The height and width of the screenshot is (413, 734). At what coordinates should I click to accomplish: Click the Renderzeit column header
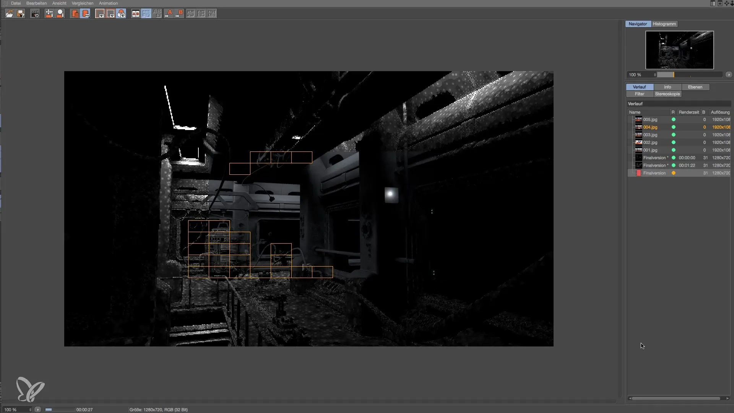(x=689, y=112)
